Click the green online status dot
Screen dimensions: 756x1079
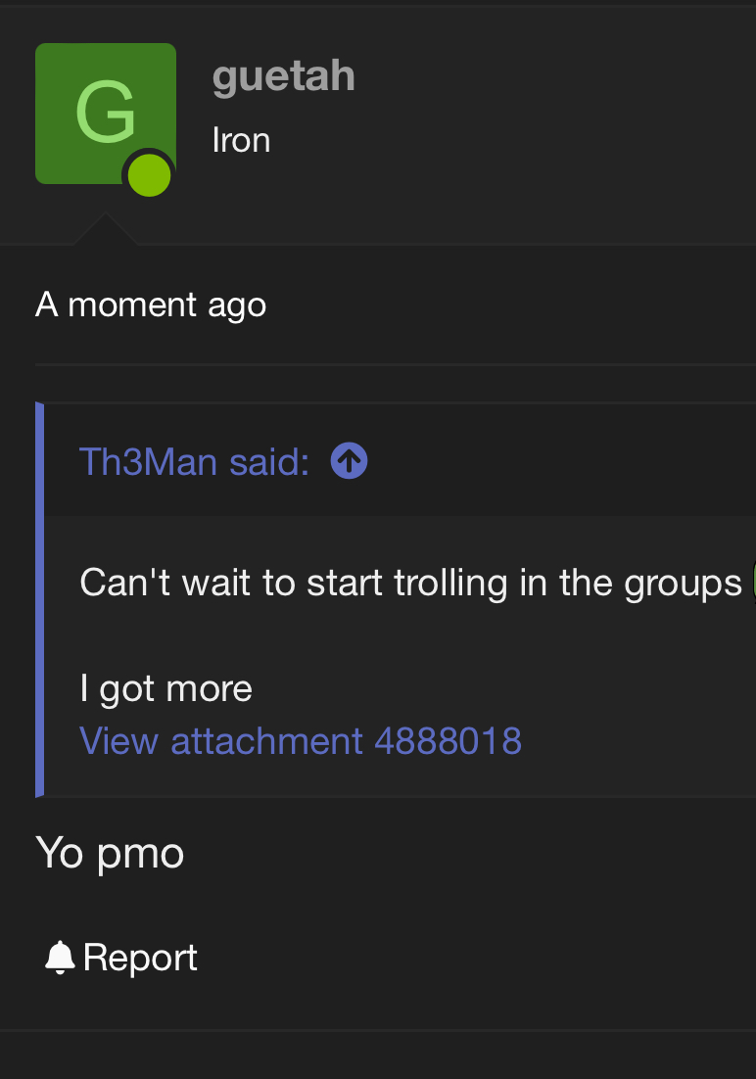(x=150, y=176)
